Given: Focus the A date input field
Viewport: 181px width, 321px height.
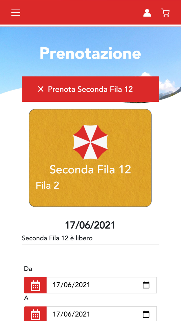Looking at the screenshot, I should click(101, 314).
